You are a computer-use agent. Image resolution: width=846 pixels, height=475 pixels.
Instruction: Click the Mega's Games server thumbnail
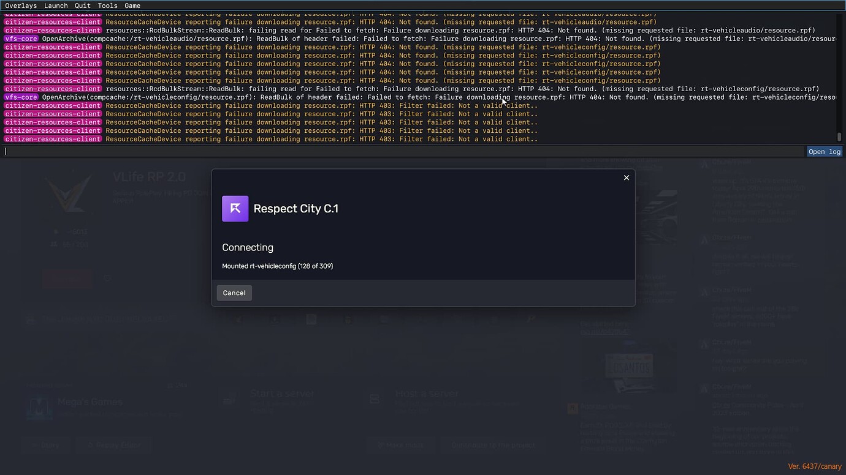coord(39,408)
